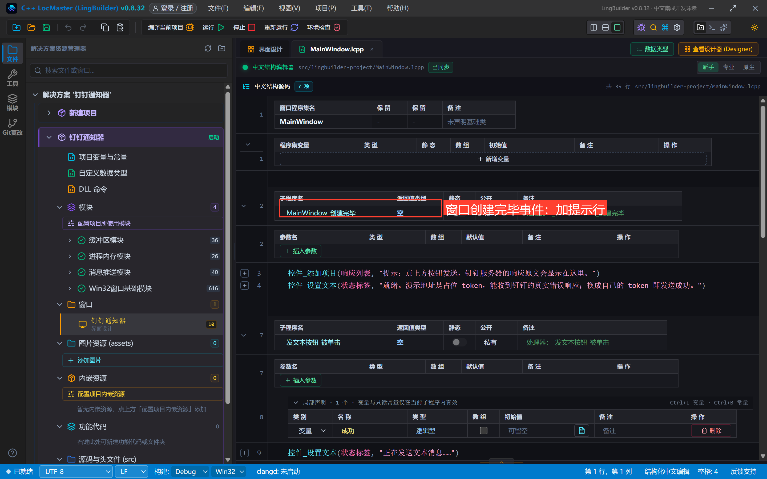Click the new project toolbar icon
The width and height of the screenshot is (767, 479).
[x=16, y=28]
